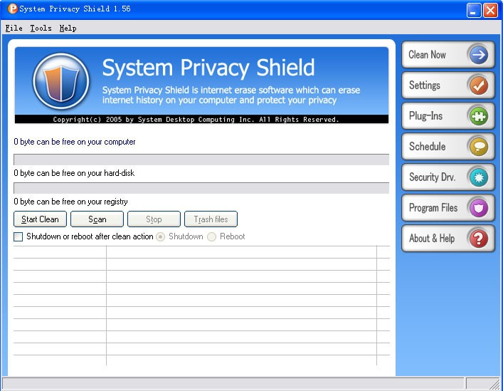Screen dimensions: 503x391
Task: Click the Program Files label text
Action: [433, 208]
